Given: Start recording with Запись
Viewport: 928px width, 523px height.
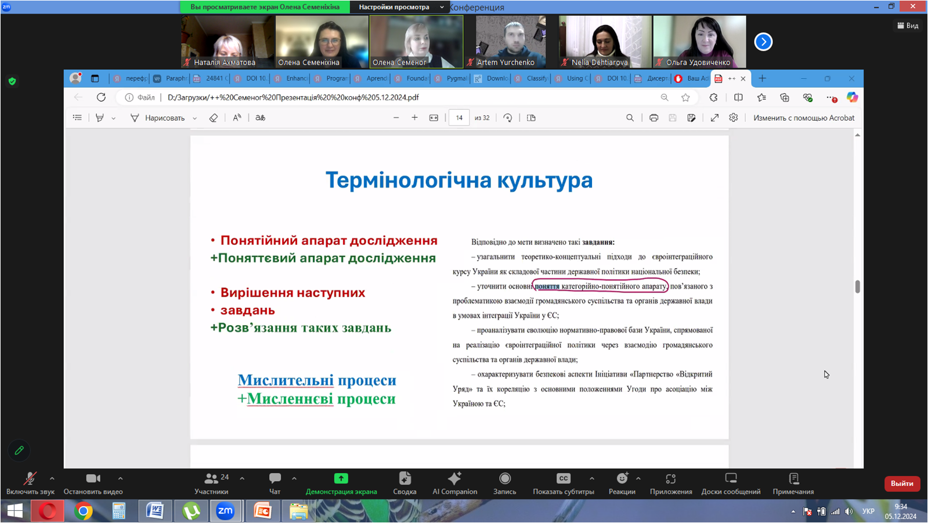Looking at the screenshot, I should pyautogui.click(x=505, y=483).
